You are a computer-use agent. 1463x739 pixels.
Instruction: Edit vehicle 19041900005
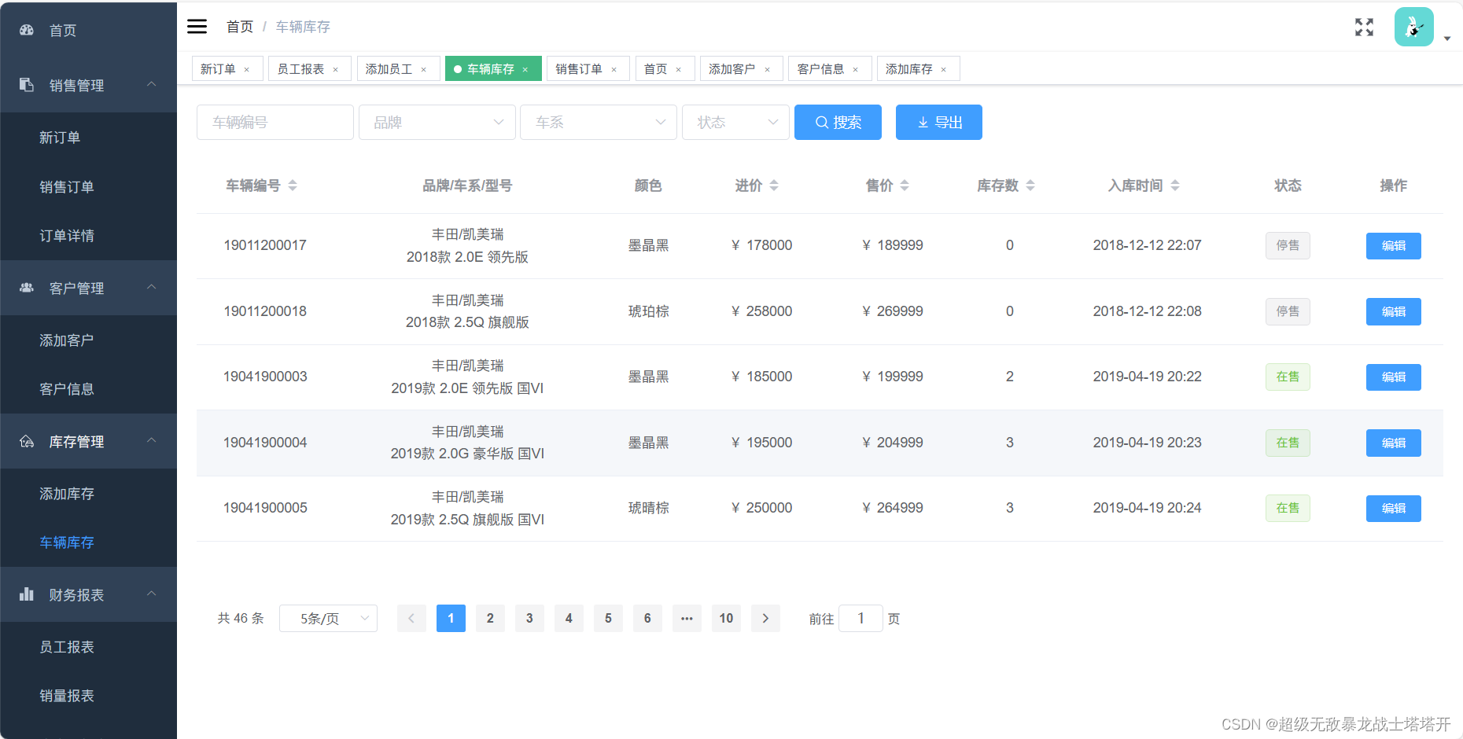click(x=1393, y=508)
